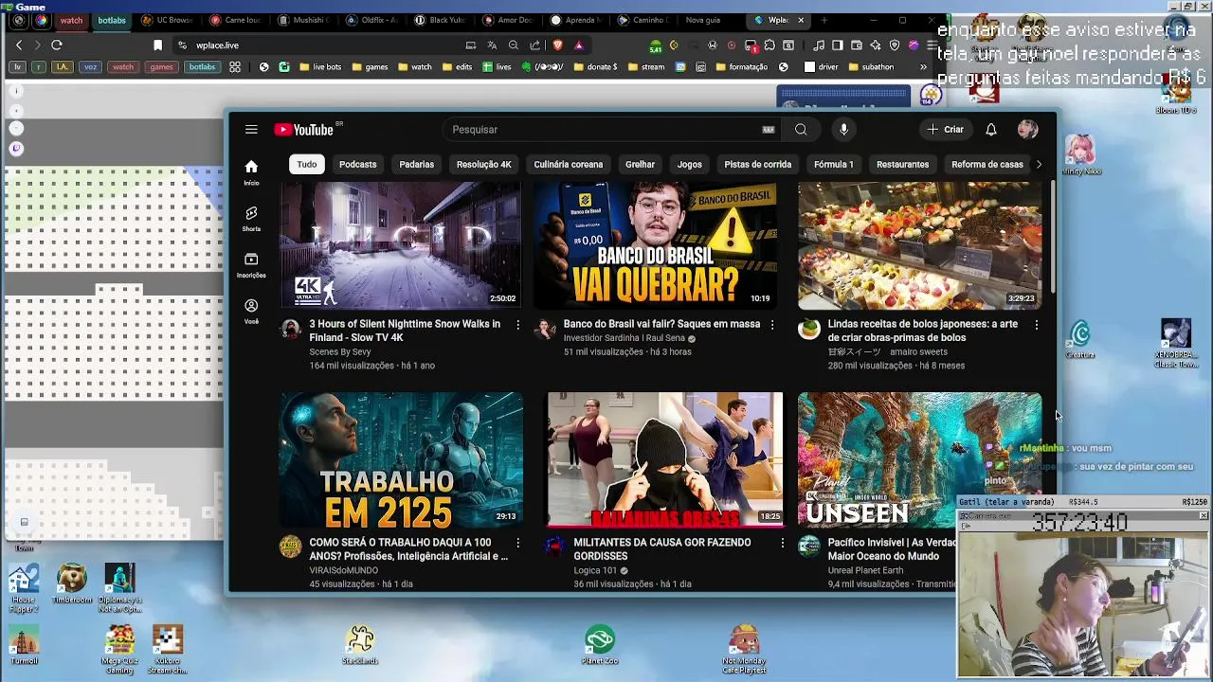Viewport: 1213px width, 682px height.
Task: Open the live bots bookmark folder
Action: tap(319, 67)
